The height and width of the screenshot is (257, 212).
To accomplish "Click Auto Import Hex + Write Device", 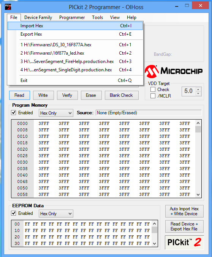I will point(184,211).
